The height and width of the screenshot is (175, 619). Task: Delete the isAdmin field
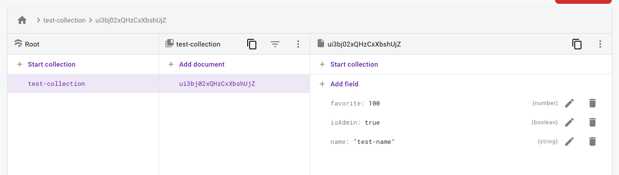click(x=593, y=122)
